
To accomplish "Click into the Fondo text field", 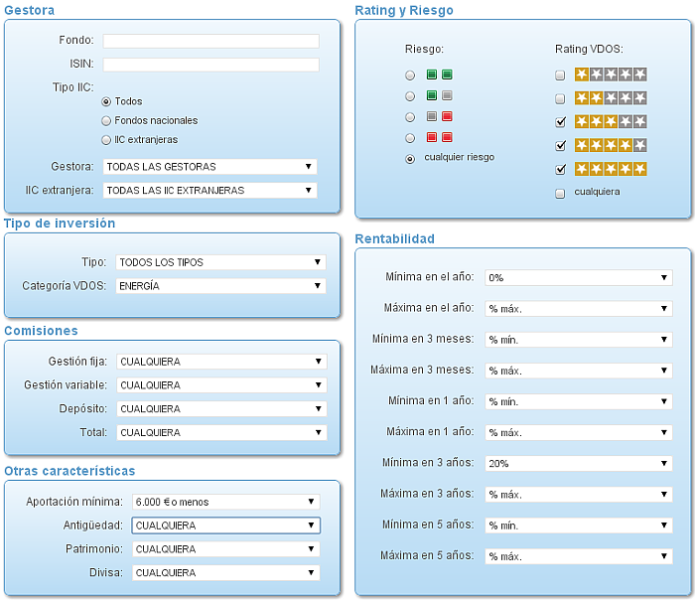I will click(x=210, y=41).
